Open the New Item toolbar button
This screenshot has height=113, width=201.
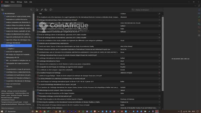point(37,10)
